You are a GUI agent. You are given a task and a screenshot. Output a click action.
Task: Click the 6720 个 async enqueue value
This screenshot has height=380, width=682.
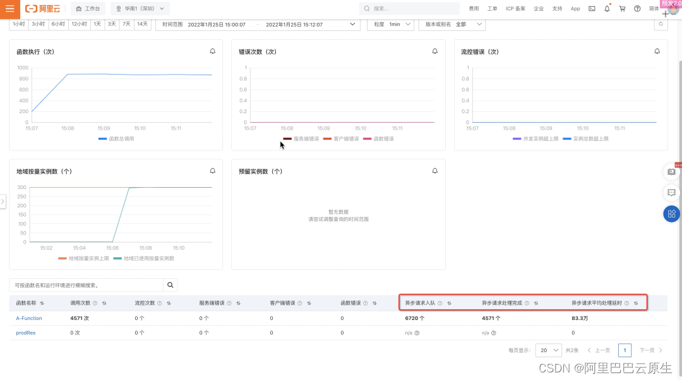pyautogui.click(x=414, y=318)
